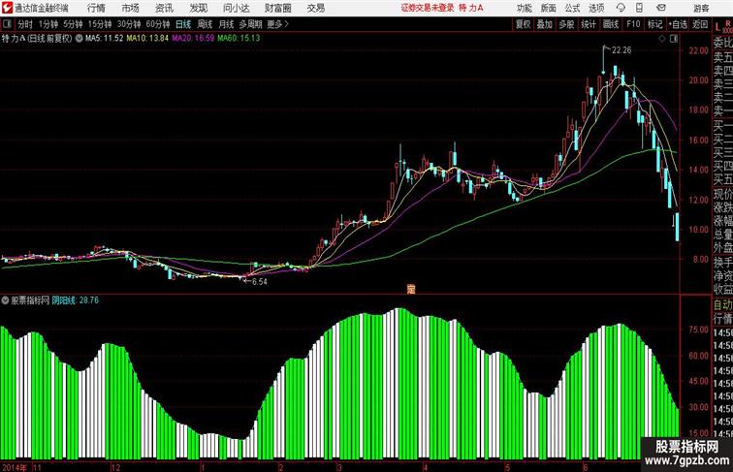Select the 月线 monthly chart tab
This screenshot has width=733, height=472.
pos(226,24)
